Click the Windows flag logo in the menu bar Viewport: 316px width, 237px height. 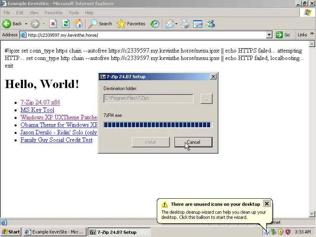pos(308,13)
